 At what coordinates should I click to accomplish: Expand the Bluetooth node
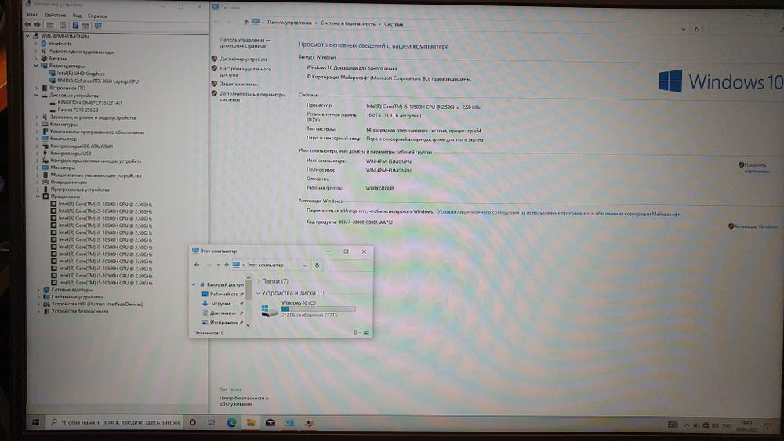coord(36,44)
